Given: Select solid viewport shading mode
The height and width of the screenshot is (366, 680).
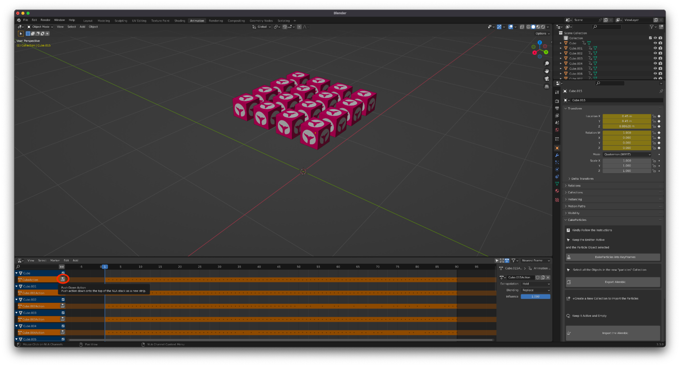Looking at the screenshot, I should (533, 27).
